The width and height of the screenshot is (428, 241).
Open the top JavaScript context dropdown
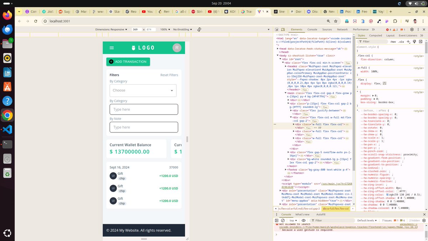click(x=293, y=221)
